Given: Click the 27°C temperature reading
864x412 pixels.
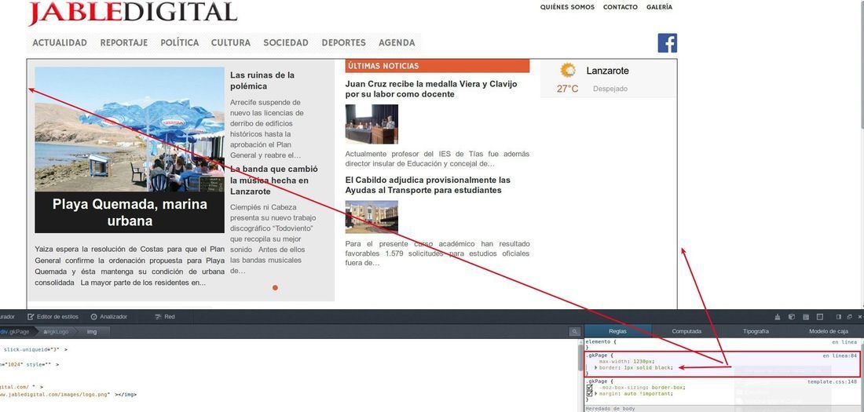Looking at the screenshot, I should (568, 89).
